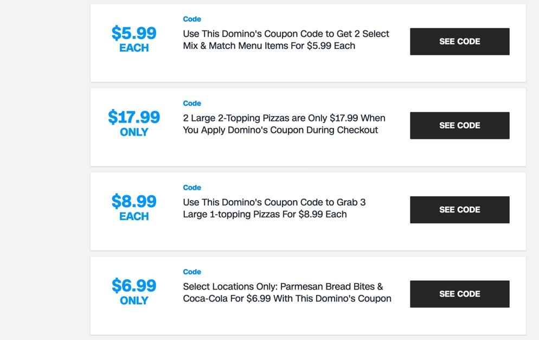The image size is (539, 340).
Task: Click SEE CODE for $5.99 Mix & Match deal
Action: pos(459,41)
